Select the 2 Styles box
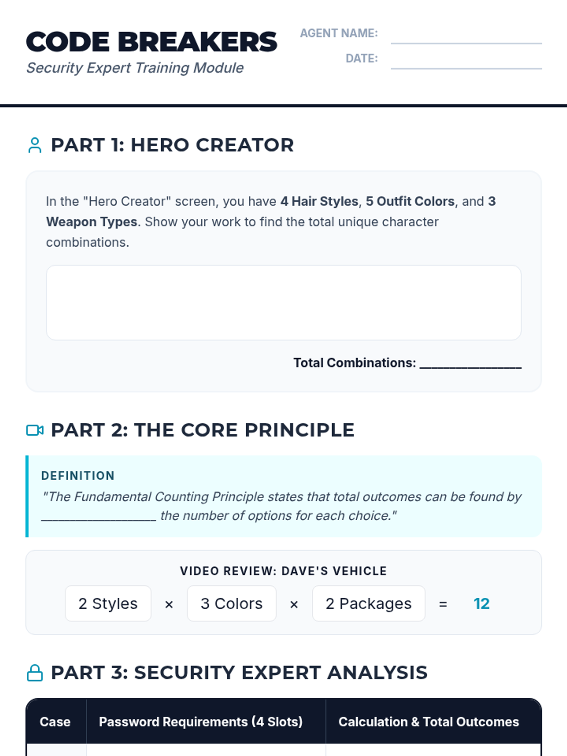 108,603
